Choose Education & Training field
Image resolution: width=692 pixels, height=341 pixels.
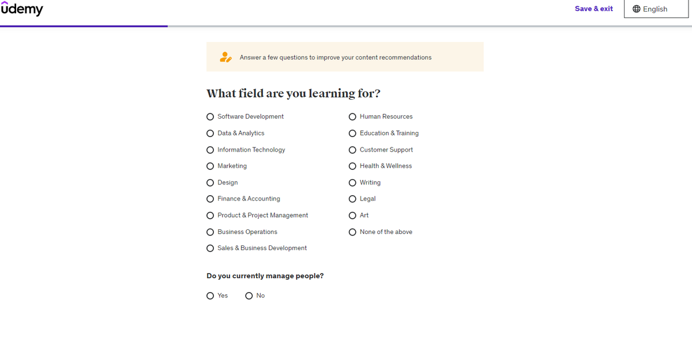pyautogui.click(x=352, y=133)
